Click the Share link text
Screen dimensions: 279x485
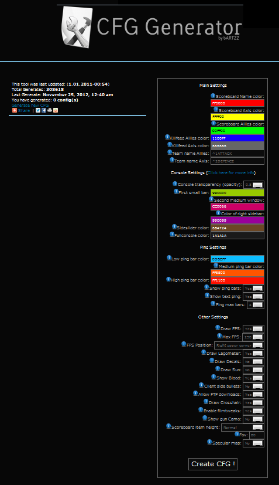click(x=24, y=110)
